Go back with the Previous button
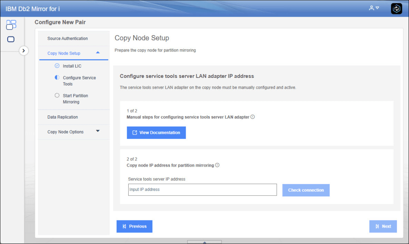This screenshot has width=409, height=244. pos(134,226)
